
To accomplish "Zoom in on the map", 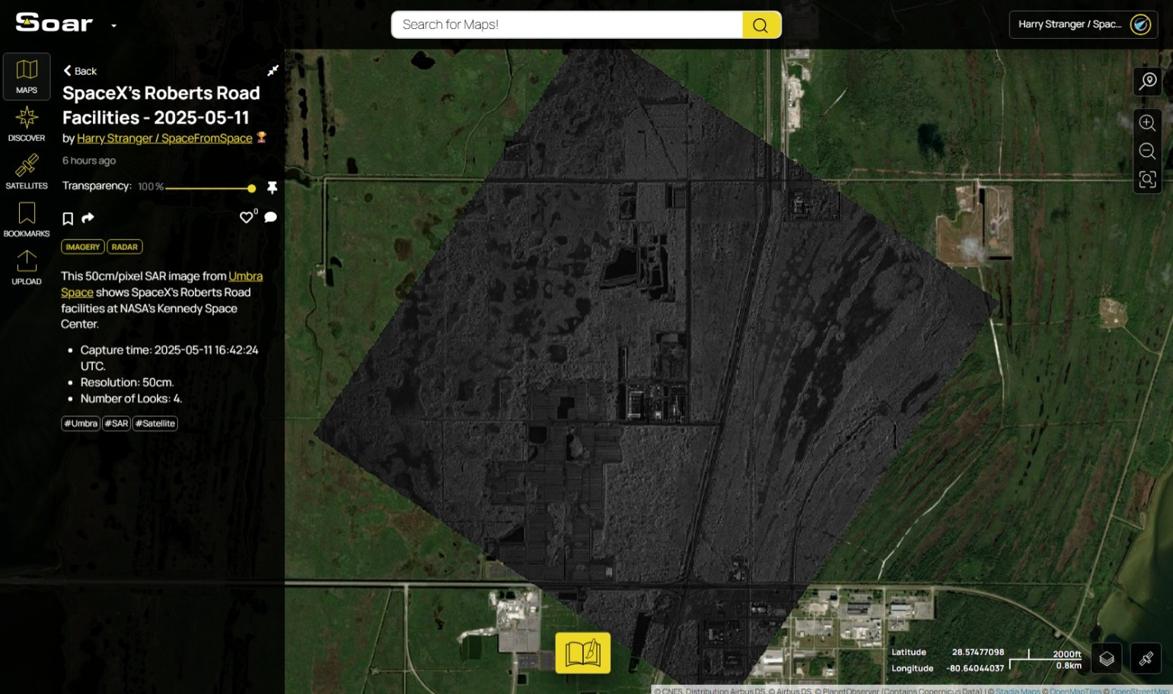I will click(x=1148, y=123).
